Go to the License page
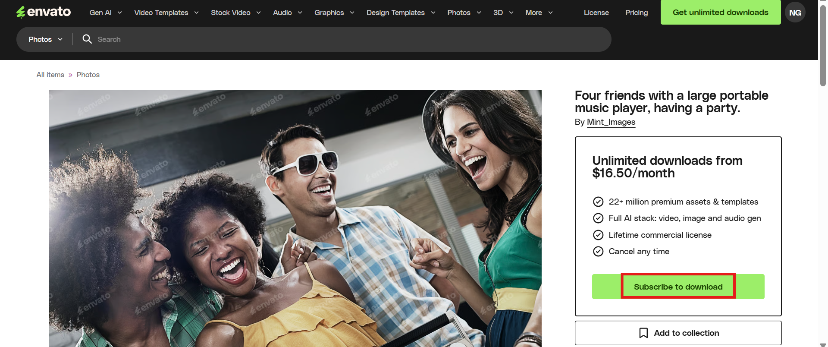Viewport: 828px width, 347px height. pos(596,13)
